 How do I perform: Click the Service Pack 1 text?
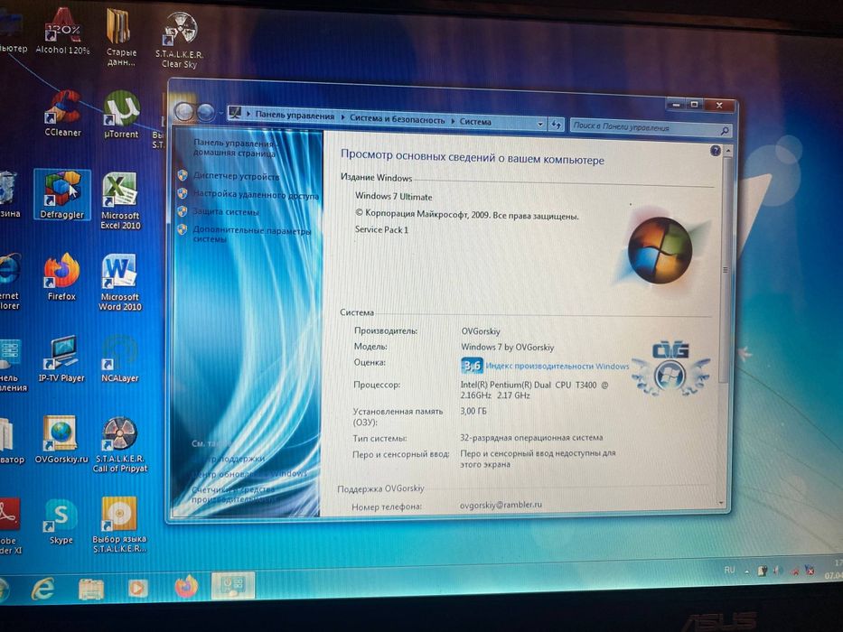tap(381, 229)
